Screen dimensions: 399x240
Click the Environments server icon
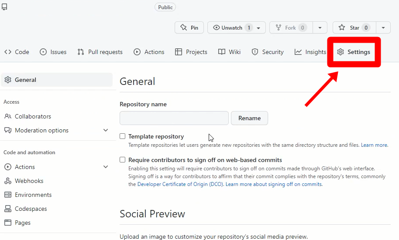click(8, 195)
